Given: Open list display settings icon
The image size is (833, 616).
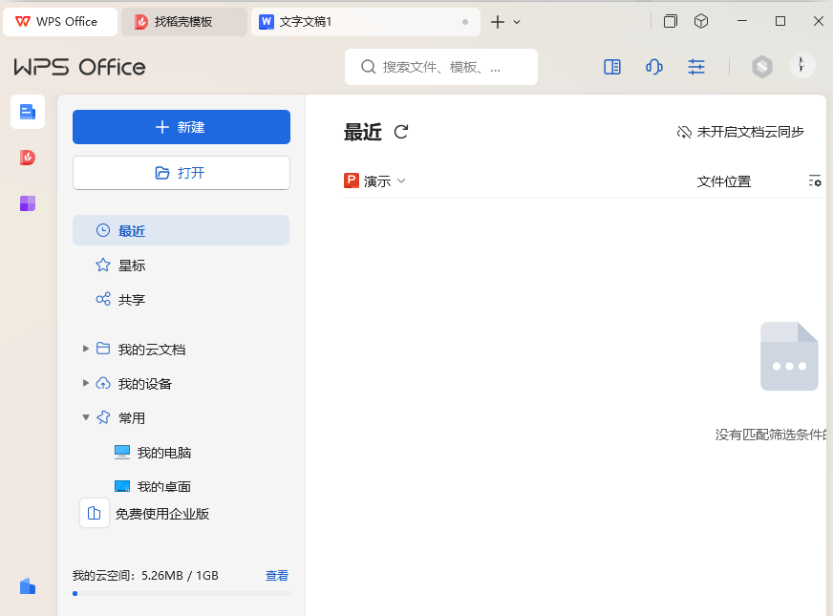Looking at the screenshot, I should coord(815,181).
